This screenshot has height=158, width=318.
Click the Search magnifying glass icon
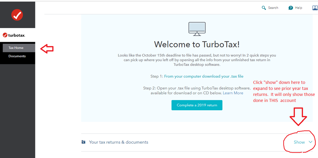point(264,8)
